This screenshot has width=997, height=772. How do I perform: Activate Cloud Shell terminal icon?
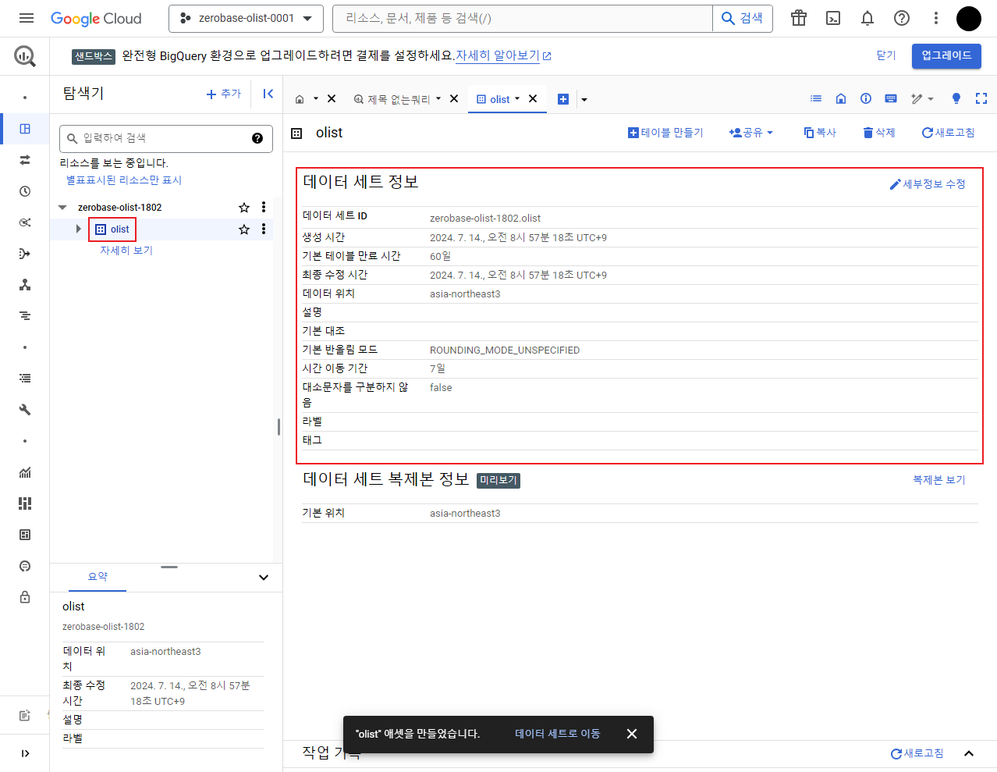tap(833, 18)
